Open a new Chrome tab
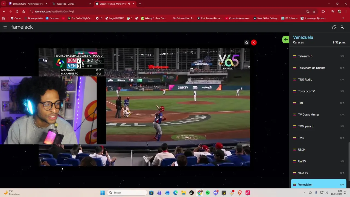Viewport: 350px width, 197px height. [x=140, y=4]
